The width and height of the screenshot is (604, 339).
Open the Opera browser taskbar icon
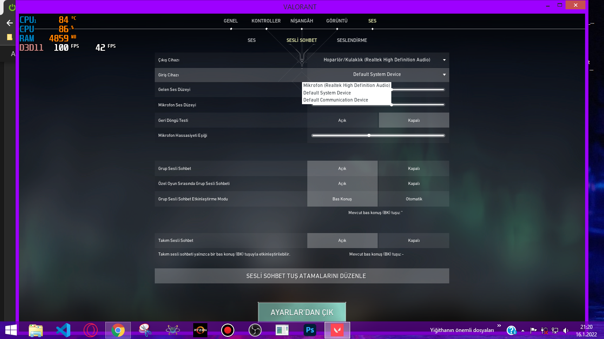[91, 330]
